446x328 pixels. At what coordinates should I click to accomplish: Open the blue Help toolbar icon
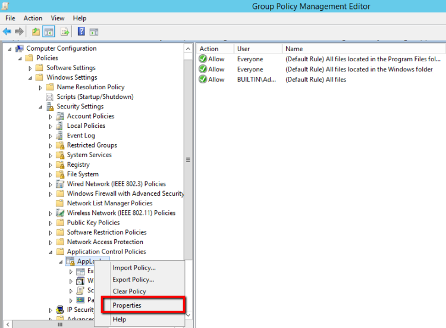click(x=81, y=32)
